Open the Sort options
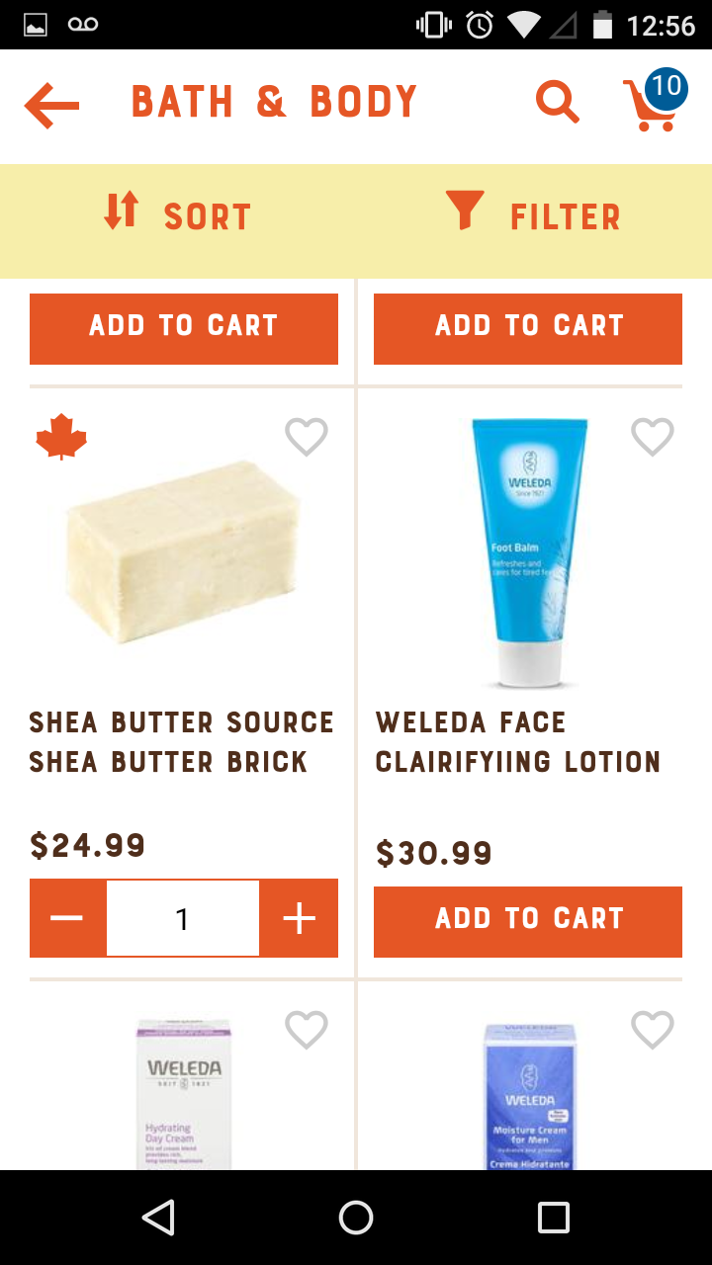Viewport: 712px width, 1265px height. tap(178, 216)
